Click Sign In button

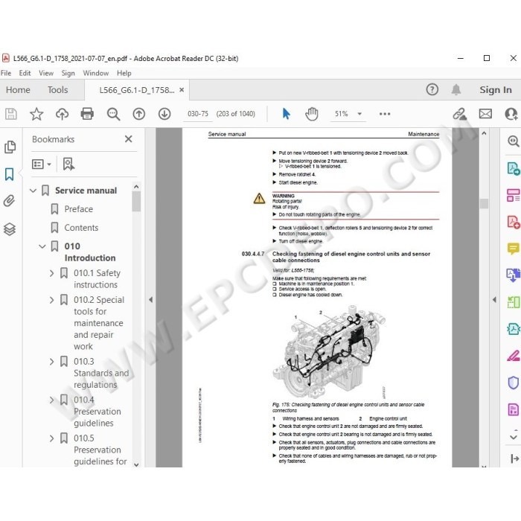tap(496, 90)
